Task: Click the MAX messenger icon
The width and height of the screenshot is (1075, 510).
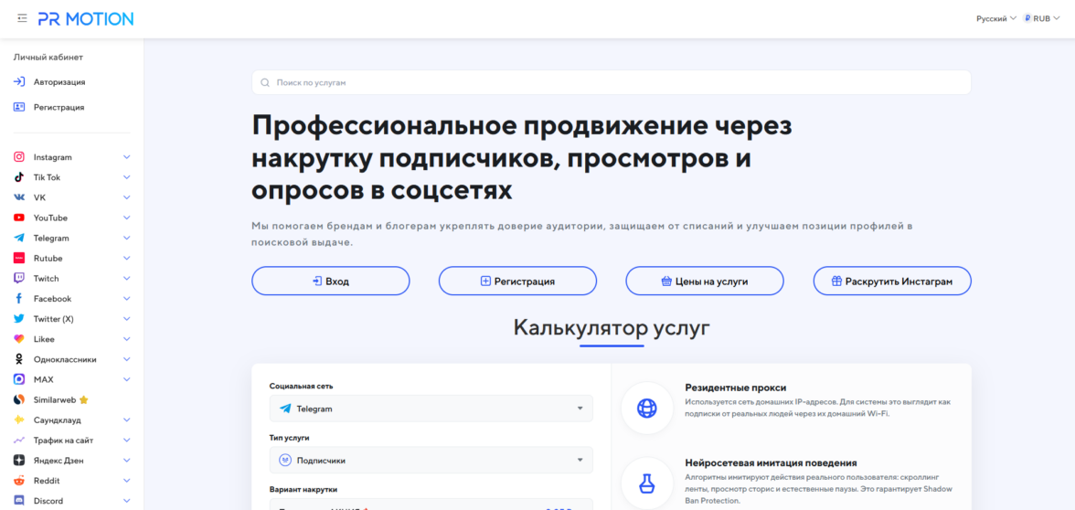Action: [19, 379]
